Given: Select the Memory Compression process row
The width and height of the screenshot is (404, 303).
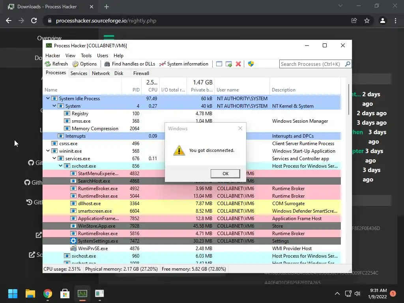Looking at the screenshot, I should pos(192,128).
